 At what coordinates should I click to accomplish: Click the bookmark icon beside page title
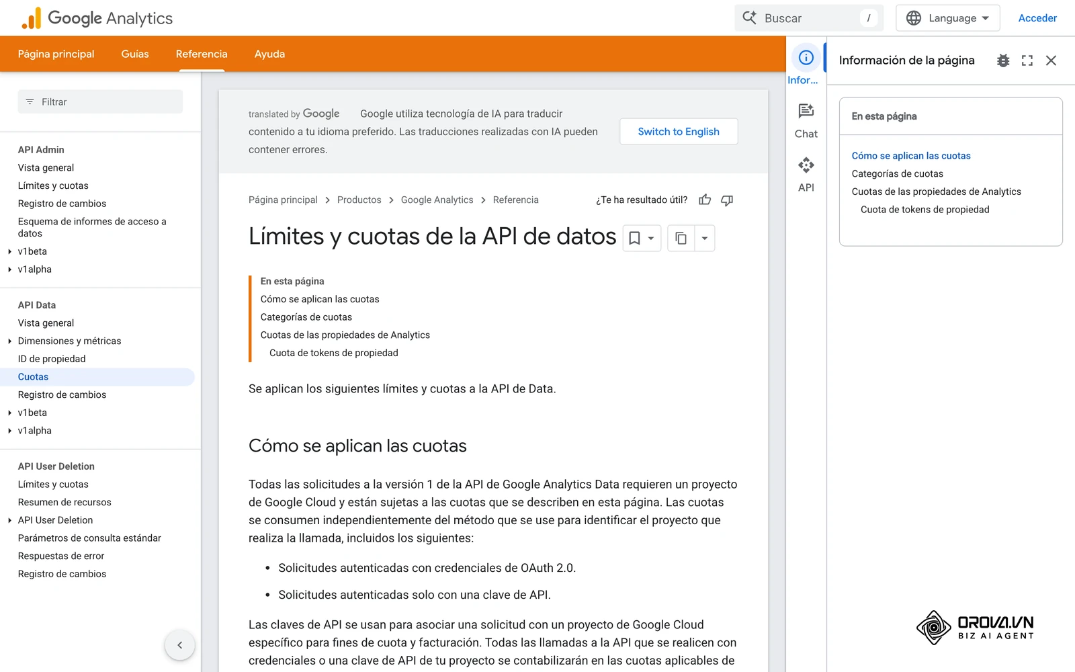pos(634,238)
